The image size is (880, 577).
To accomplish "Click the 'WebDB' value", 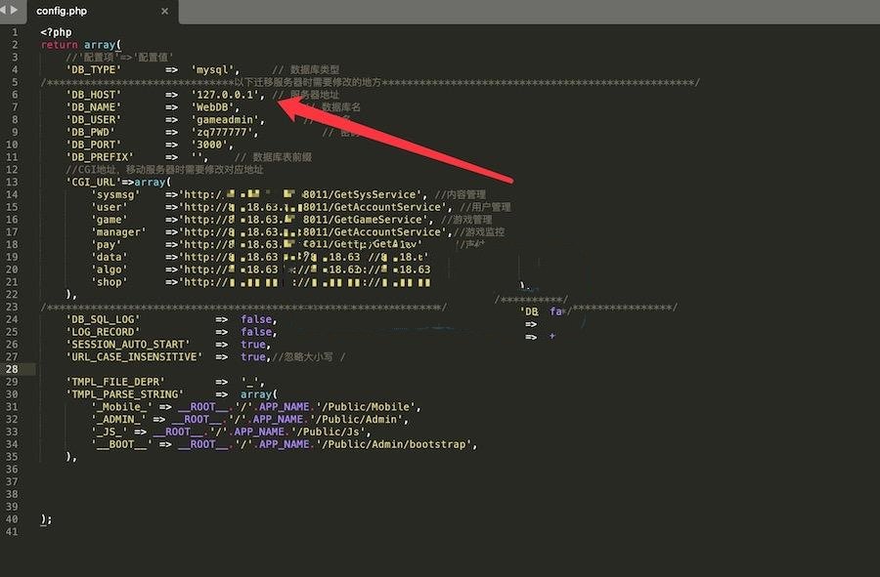I will coord(214,107).
